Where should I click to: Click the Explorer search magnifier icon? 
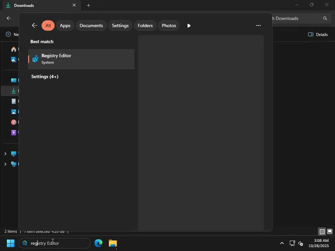click(325, 18)
